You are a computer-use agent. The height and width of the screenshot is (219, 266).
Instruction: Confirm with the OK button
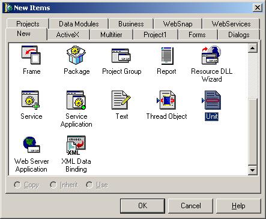pyautogui.click(x=142, y=206)
